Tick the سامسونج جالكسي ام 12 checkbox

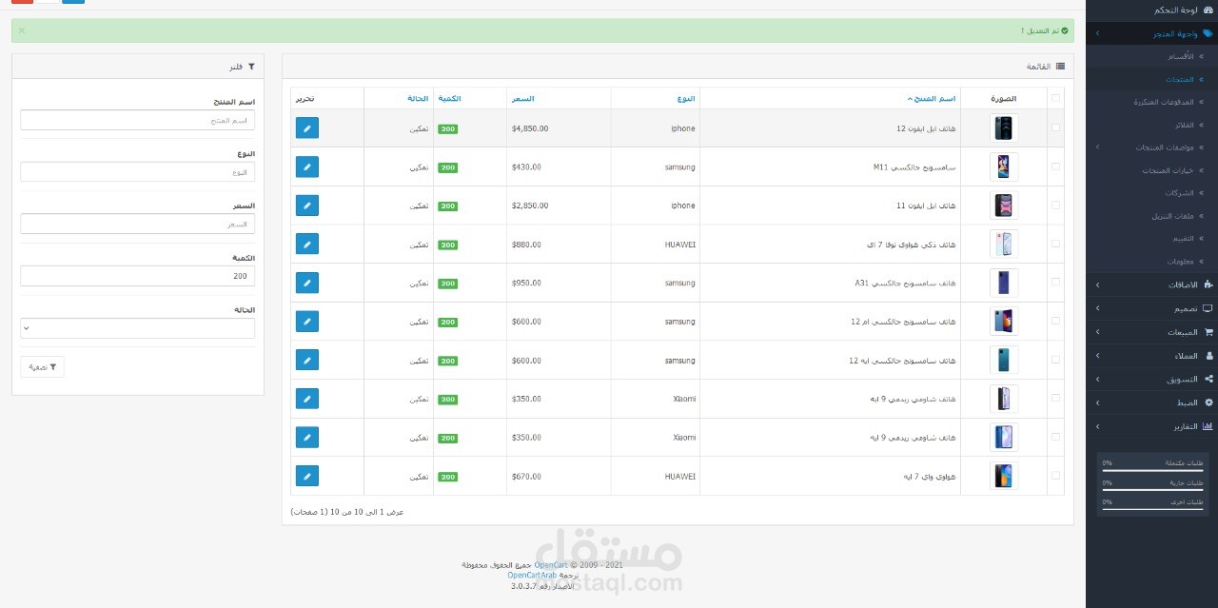tap(1055, 322)
